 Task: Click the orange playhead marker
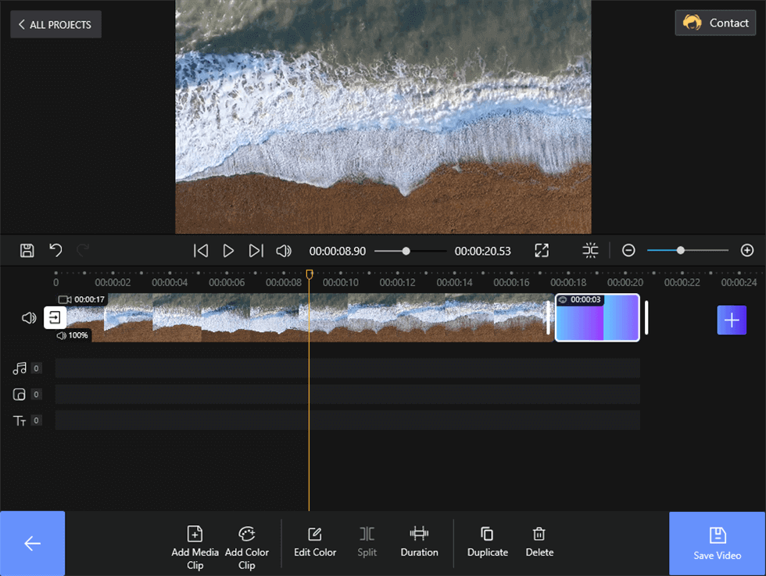click(310, 274)
